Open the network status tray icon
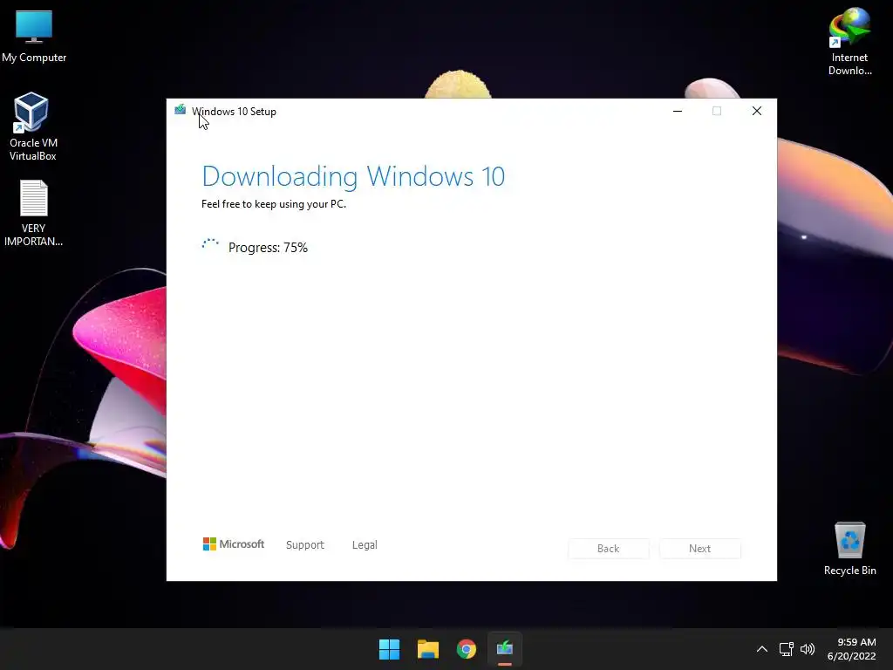Viewport: 893px width, 670px height. point(787,649)
